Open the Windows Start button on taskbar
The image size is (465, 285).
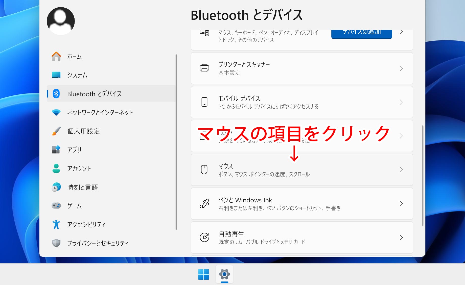coord(203,274)
